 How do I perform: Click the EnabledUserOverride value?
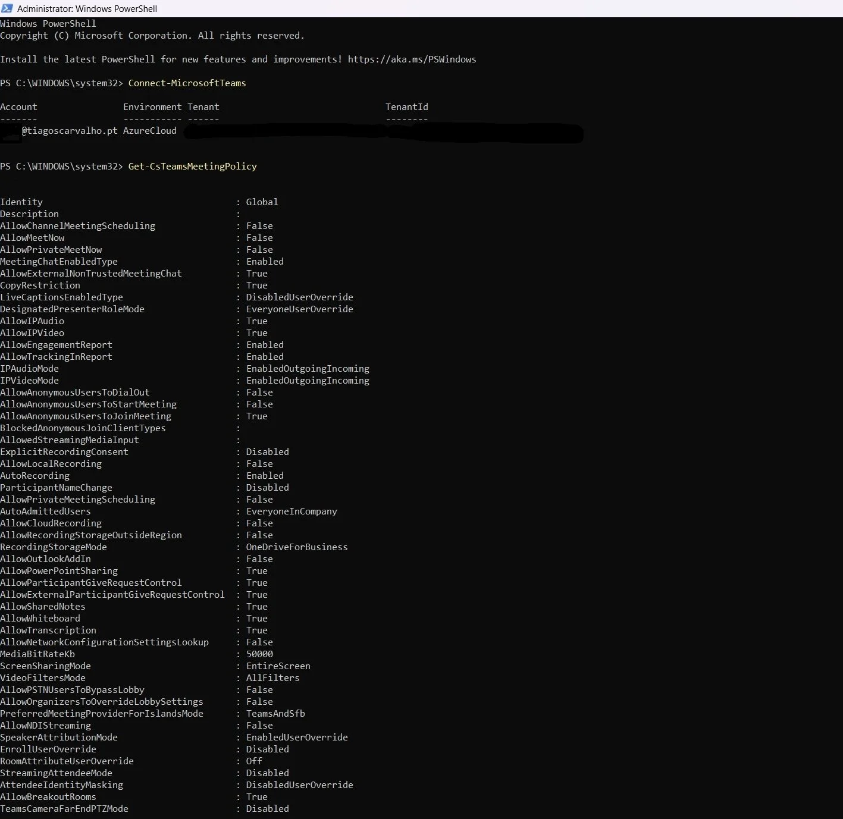[x=297, y=738]
